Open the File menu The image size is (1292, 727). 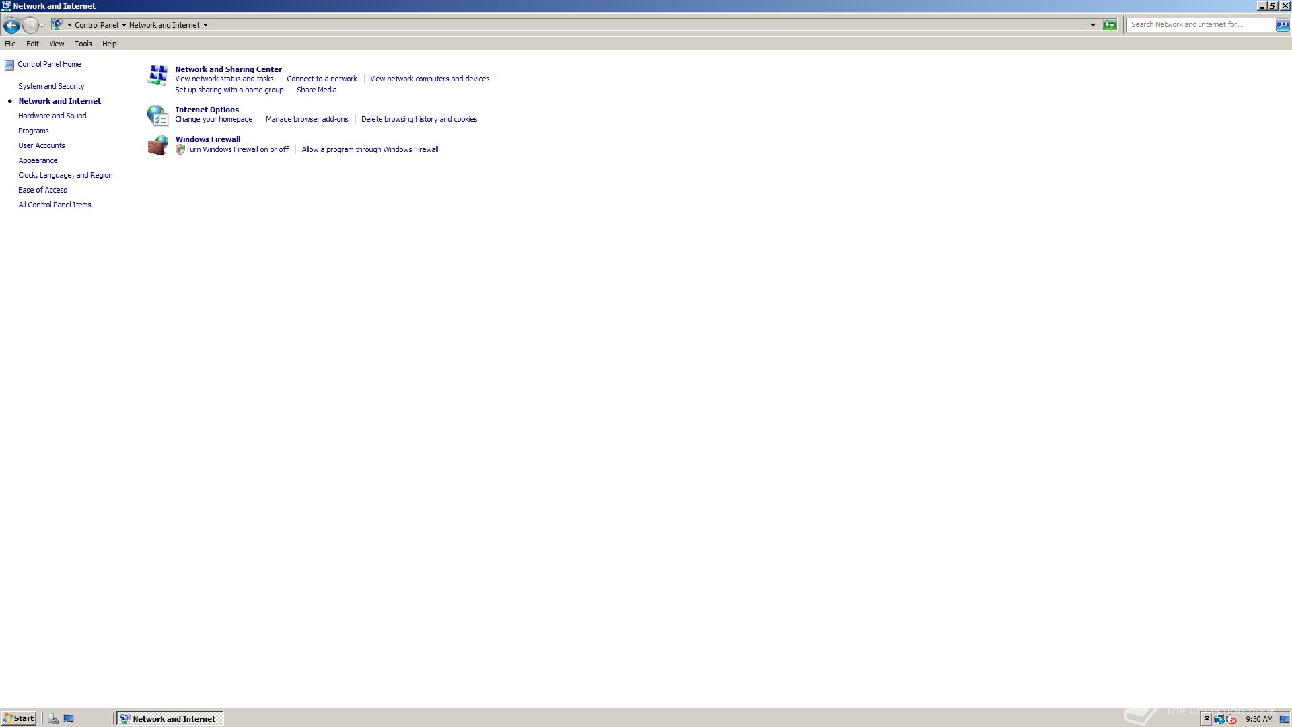tap(10, 44)
